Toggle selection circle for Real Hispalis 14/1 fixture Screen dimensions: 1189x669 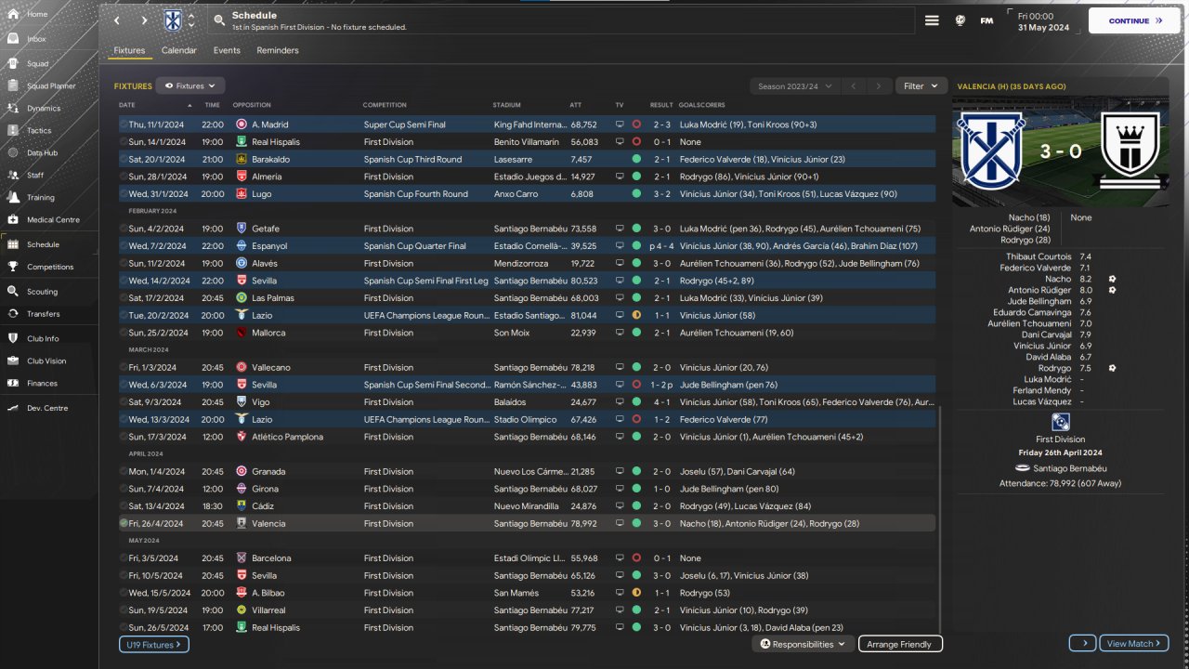pyautogui.click(x=124, y=142)
